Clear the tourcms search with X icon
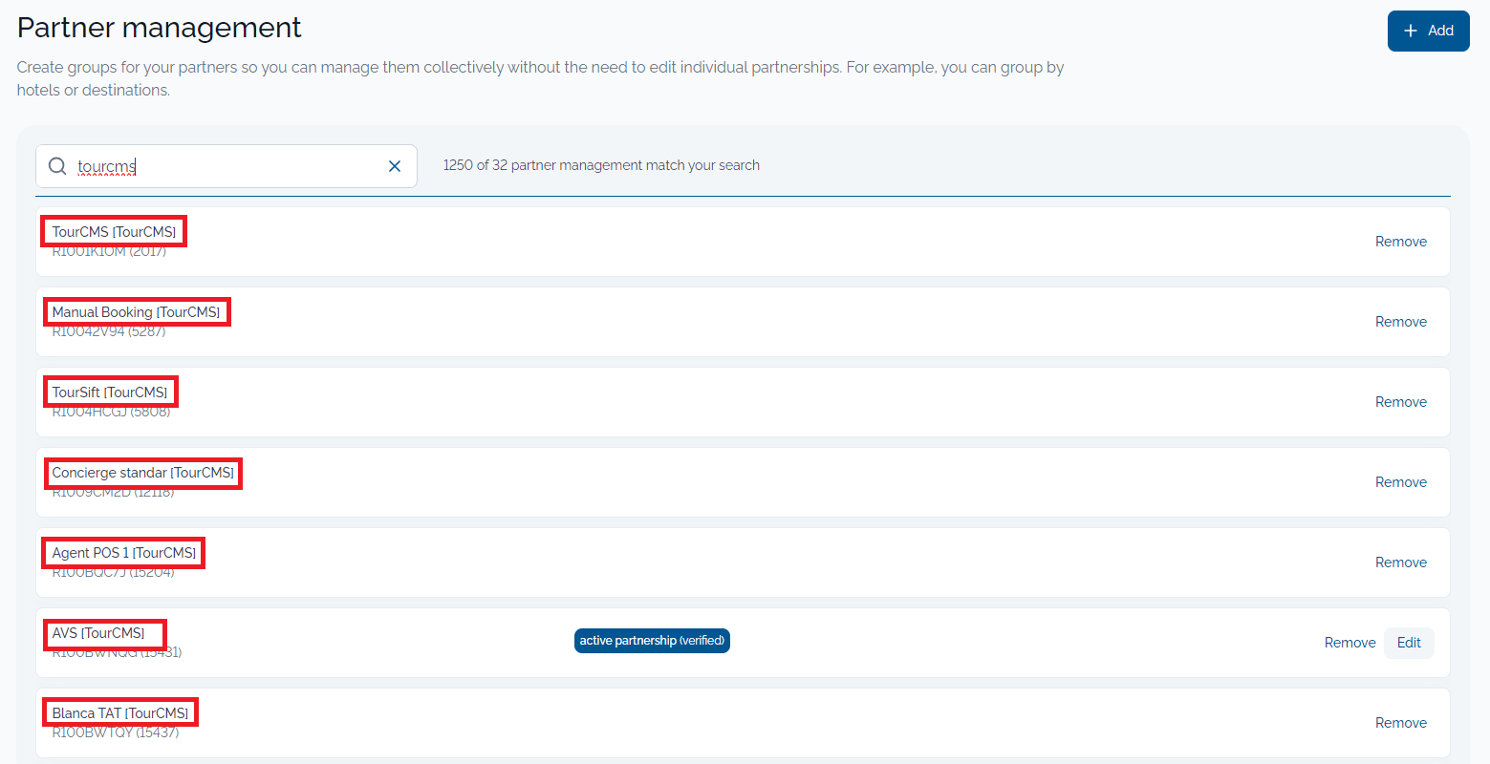Screen dimensions: 1490x764 pos(395,166)
